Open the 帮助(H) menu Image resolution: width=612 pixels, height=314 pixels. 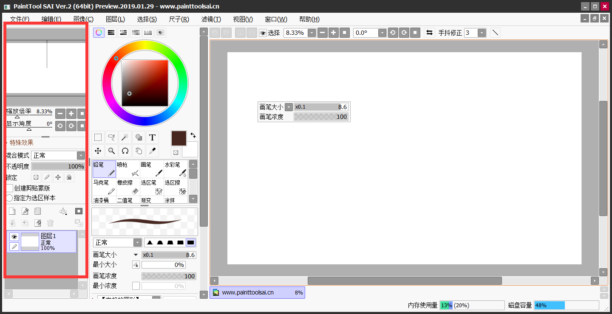309,19
